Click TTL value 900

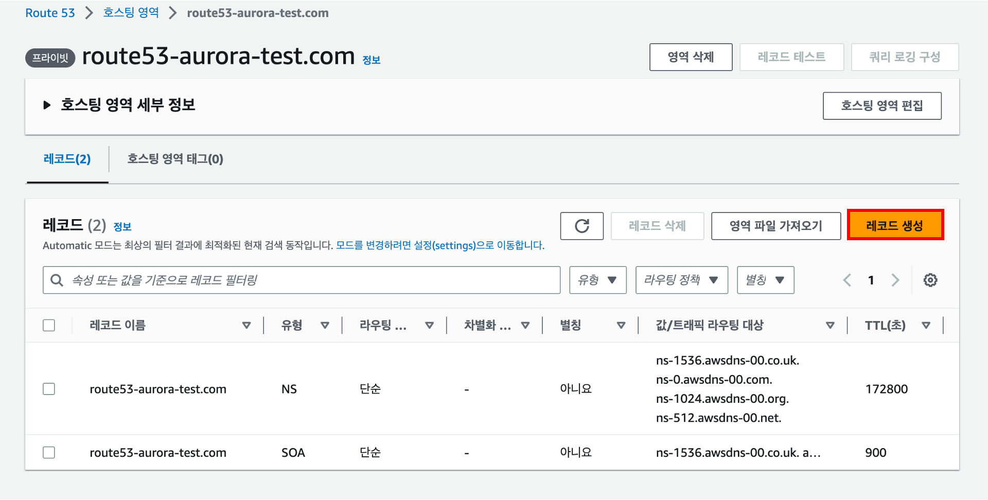coord(876,453)
